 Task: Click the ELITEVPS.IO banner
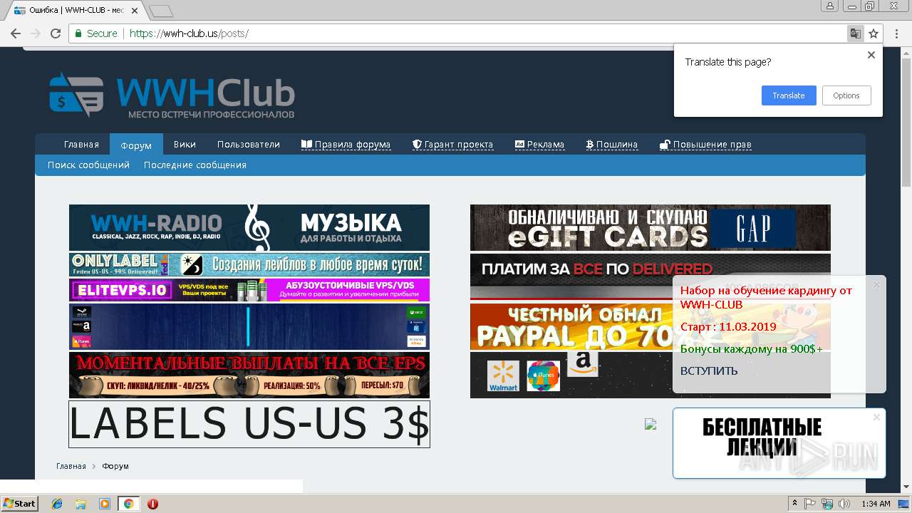(x=249, y=290)
